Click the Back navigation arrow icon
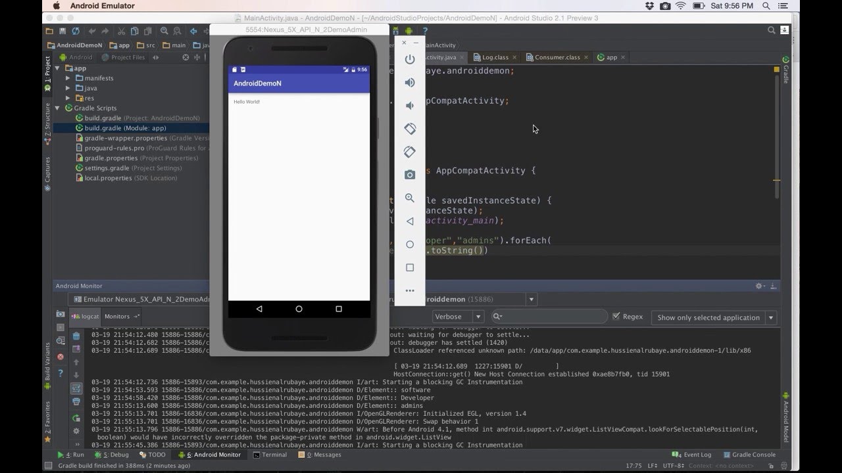Viewport: 842px width, 473px height. tap(193, 31)
